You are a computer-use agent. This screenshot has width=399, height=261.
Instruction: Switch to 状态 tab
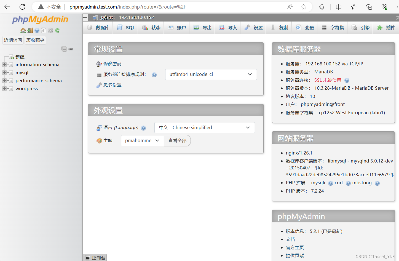[151, 28]
